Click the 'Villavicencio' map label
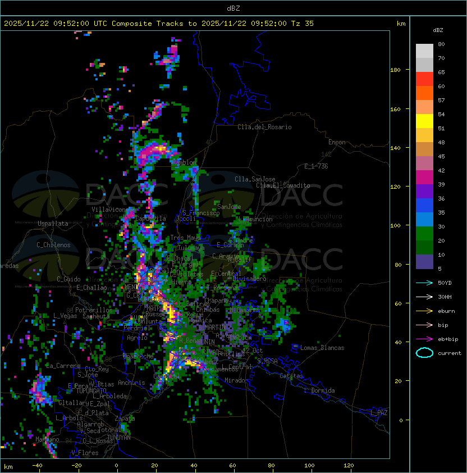The height and width of the screenshot is (473, 467). (113, 210)
